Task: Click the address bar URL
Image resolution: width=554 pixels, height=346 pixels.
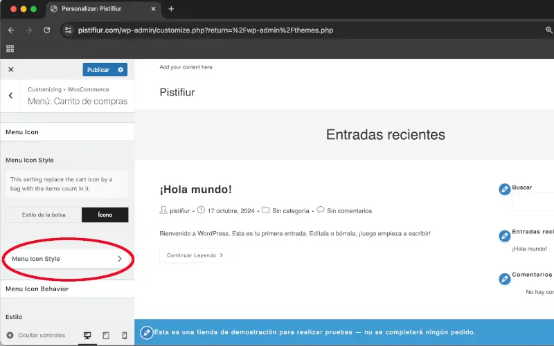Action: click(x=206, y=30)
